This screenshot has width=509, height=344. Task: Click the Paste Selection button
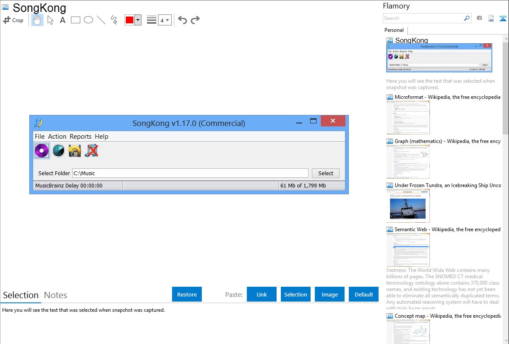point(296,294)
